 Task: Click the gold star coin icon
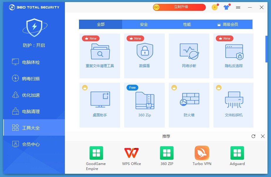click(215, 7)
